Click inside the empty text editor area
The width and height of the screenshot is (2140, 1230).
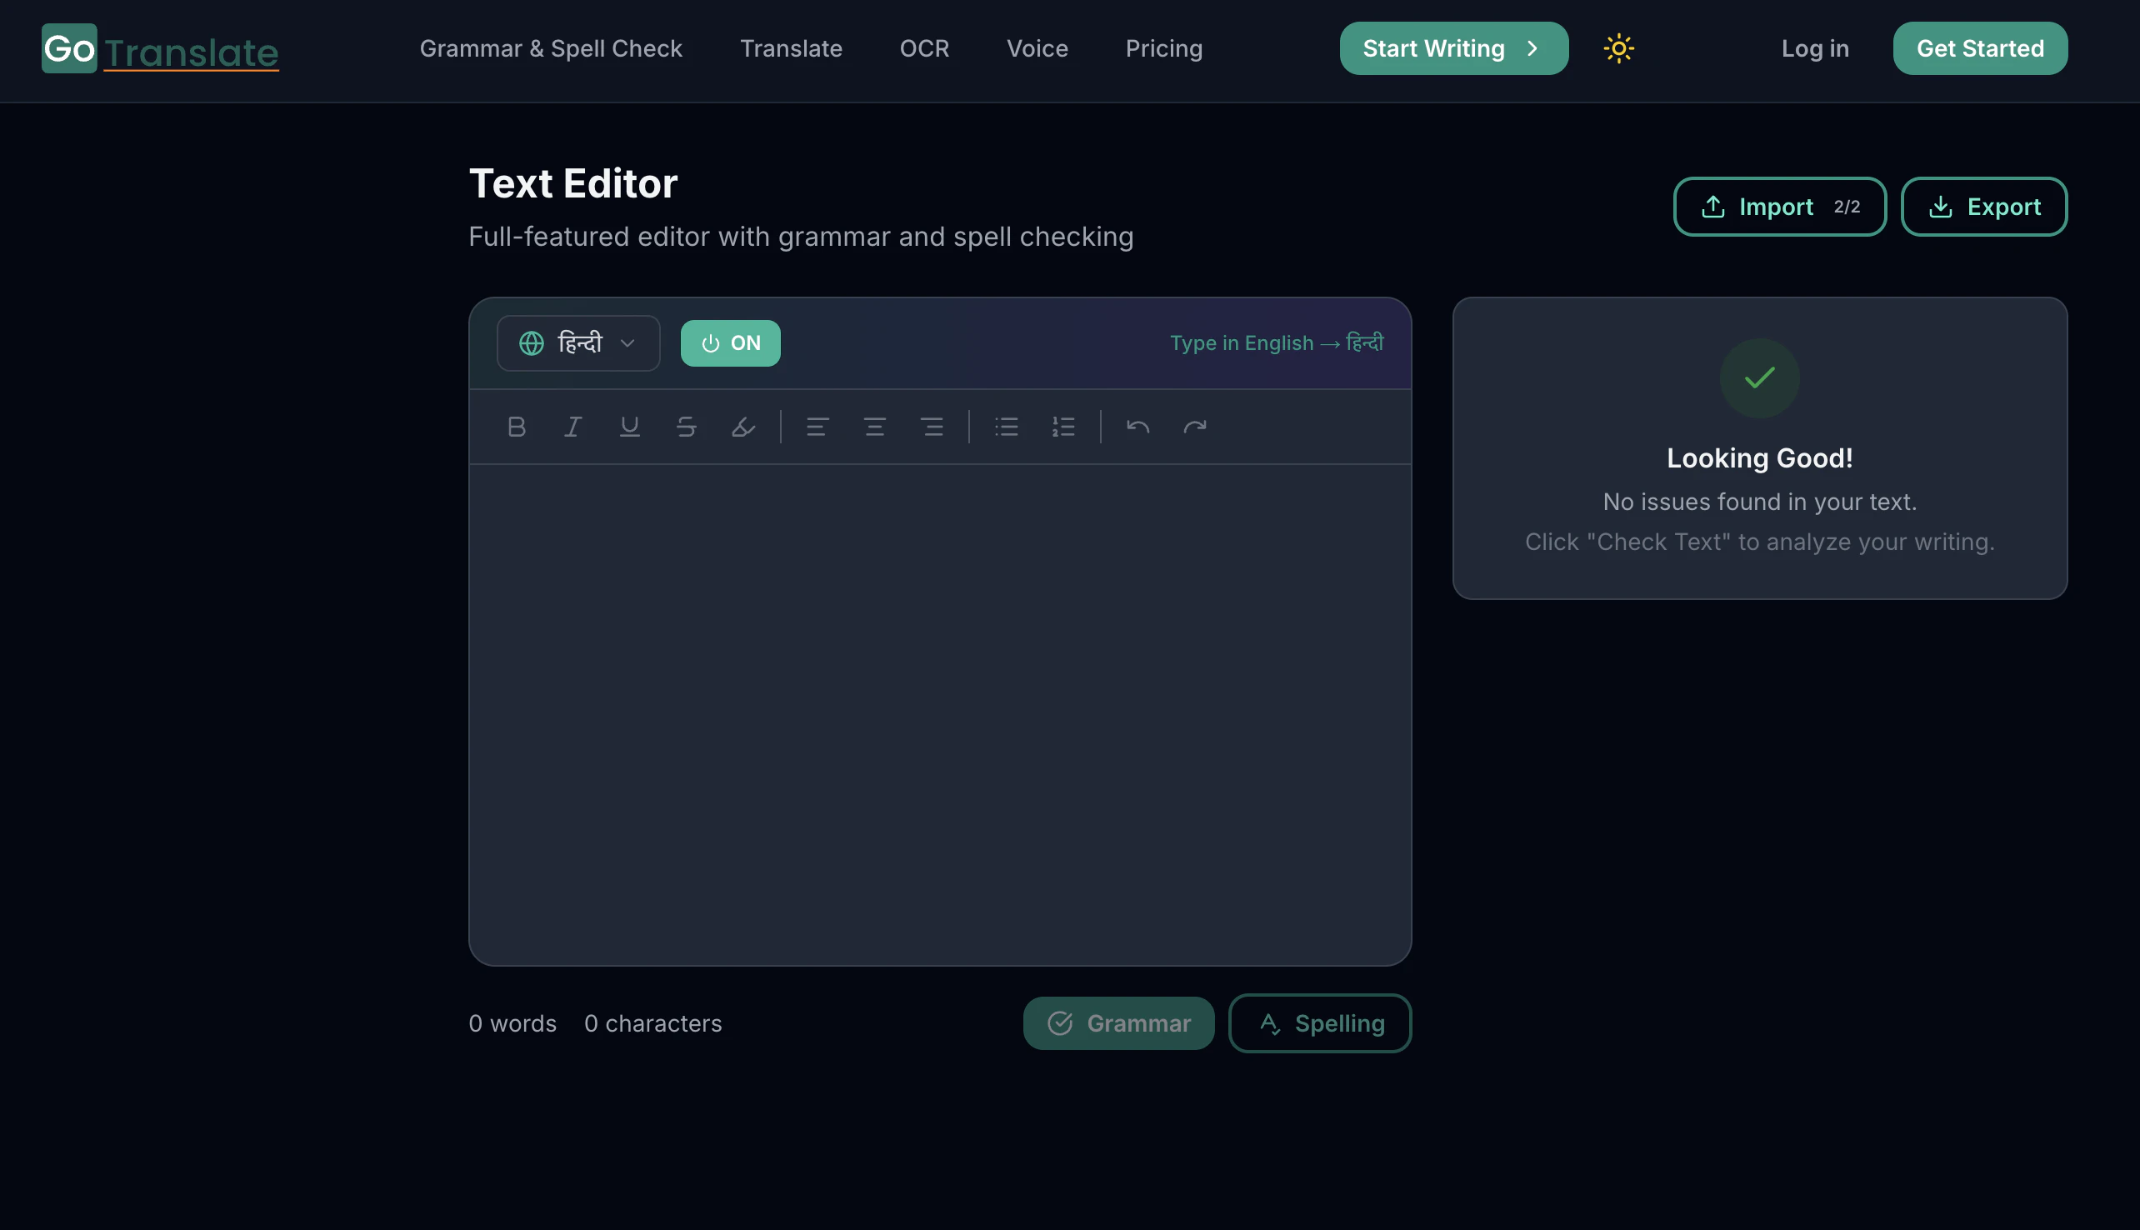click(x=939, y=714)
